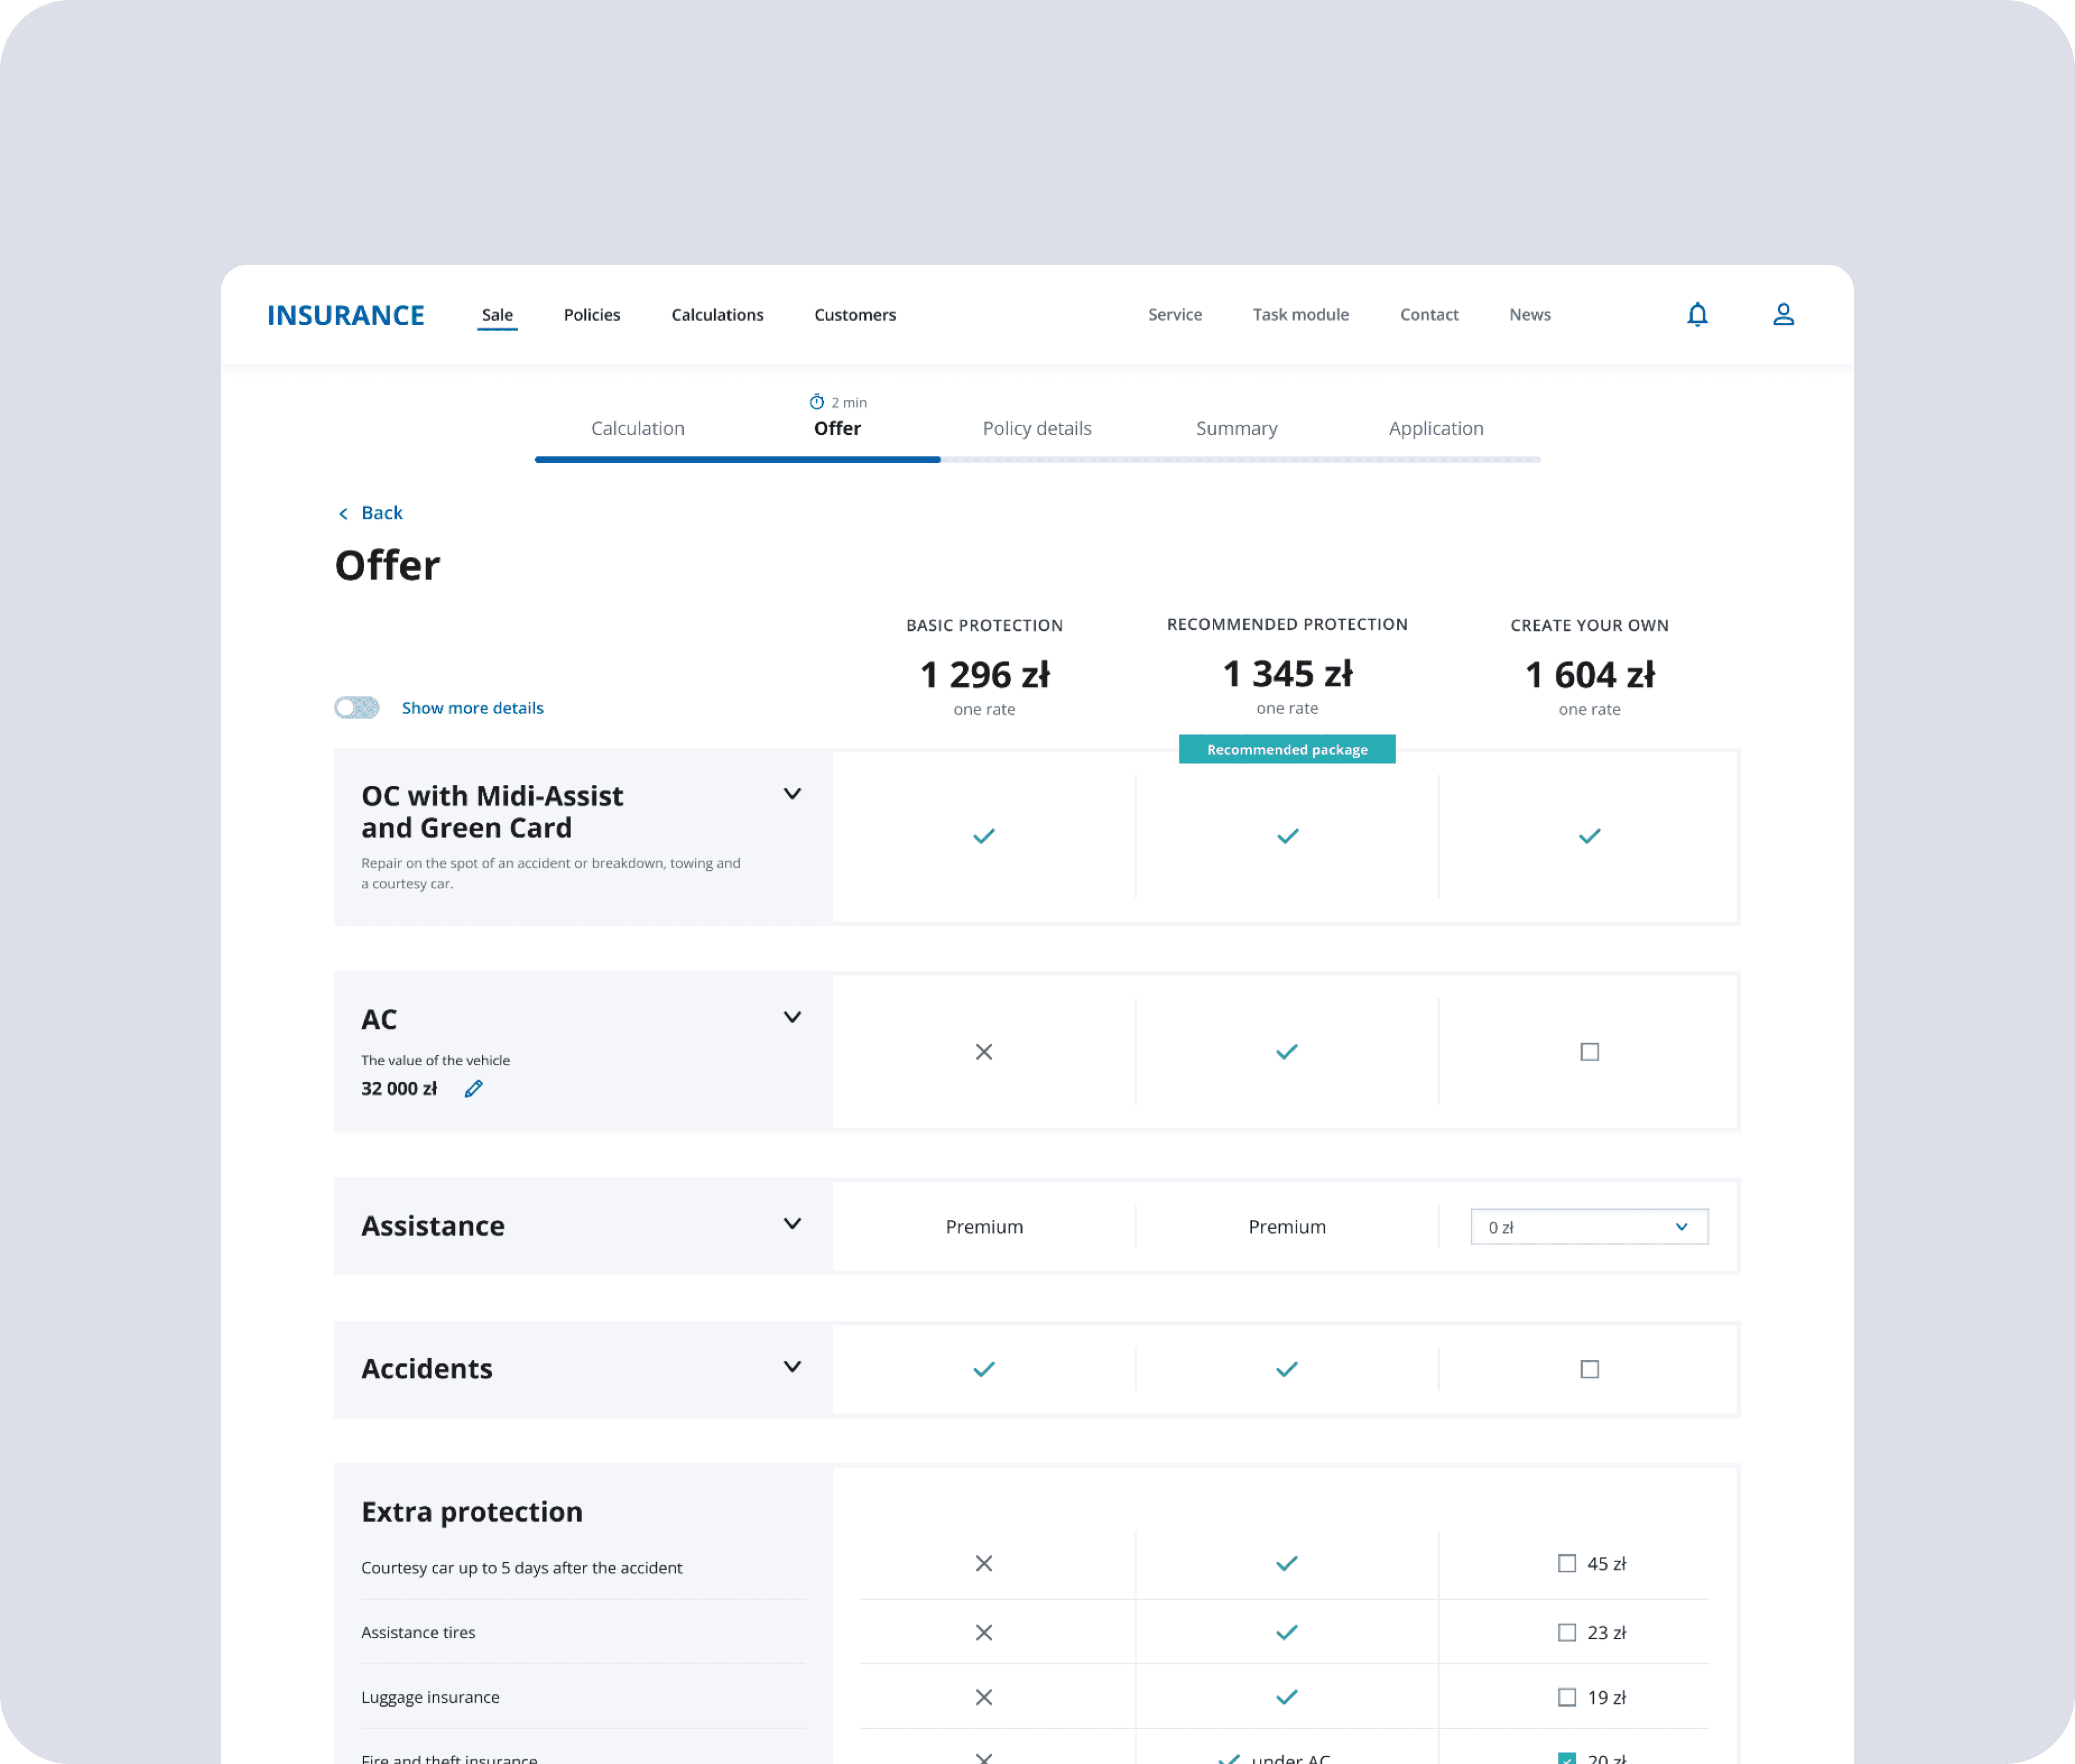Click X mark for Assistance tires basic
The image size is (2075, 1764).
point(984,1633)
